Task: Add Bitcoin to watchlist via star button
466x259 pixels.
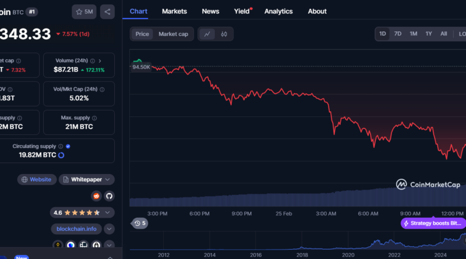Action: tap(84, 12)
